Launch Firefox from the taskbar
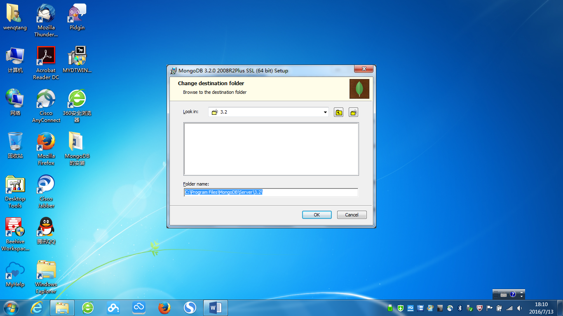The height and width of the screenshot is (316, 563). pyautogui.click(x=164, y=308)
